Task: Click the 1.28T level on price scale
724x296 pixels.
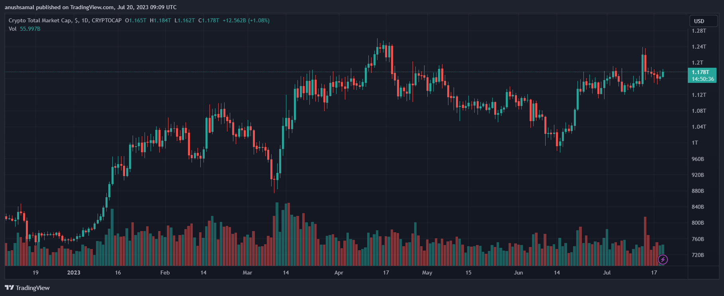Action: point(699,31)
